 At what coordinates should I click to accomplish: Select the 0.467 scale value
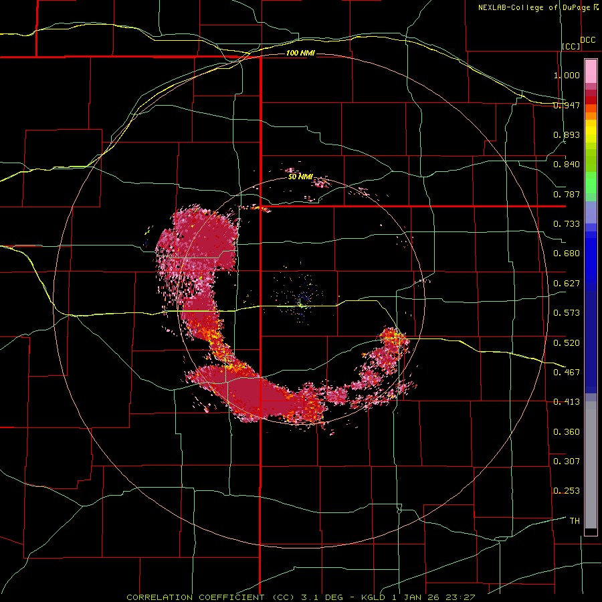tap(567, 372)
